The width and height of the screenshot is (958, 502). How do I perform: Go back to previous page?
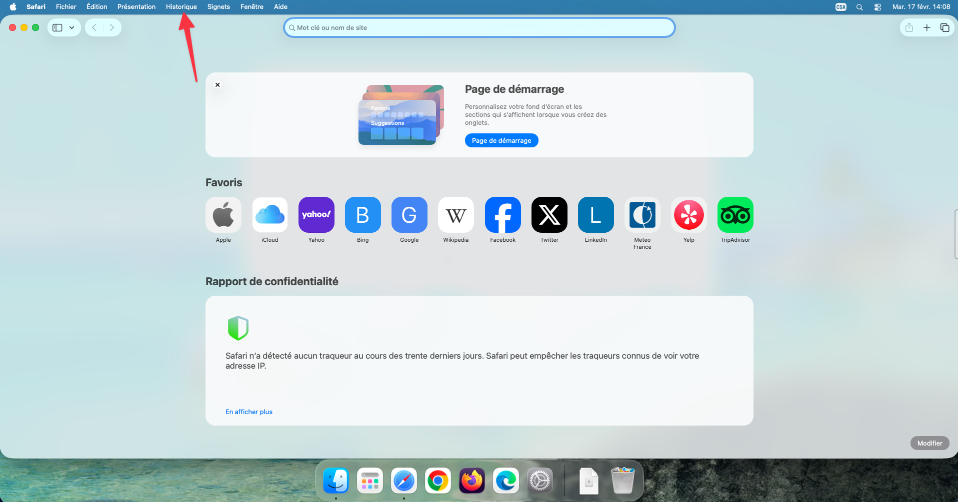coord(94,27)
